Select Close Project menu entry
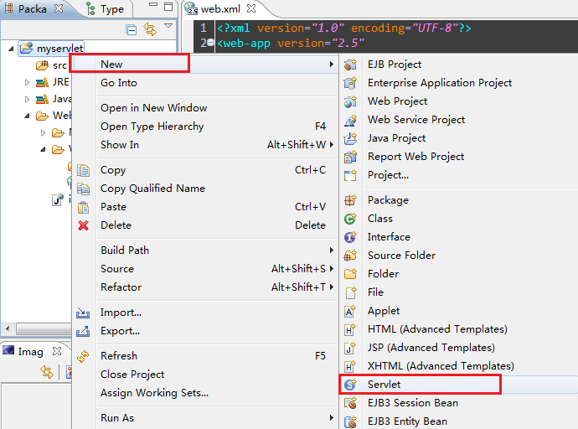Screen dimensions: 578x429 (205, 375)
